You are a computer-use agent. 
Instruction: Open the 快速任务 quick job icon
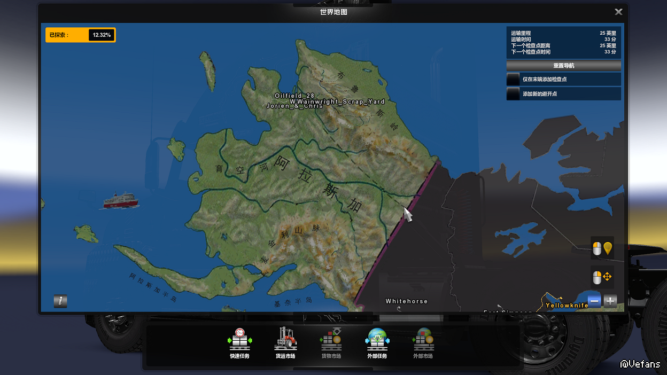click(x=239, y=342)
